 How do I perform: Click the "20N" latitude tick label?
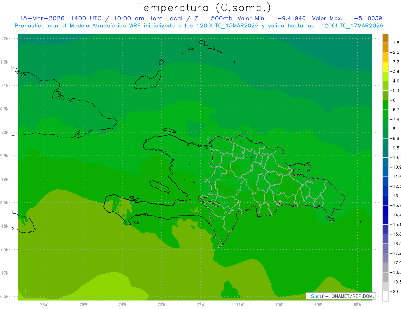pyautogui.click(x=5, y=132)
